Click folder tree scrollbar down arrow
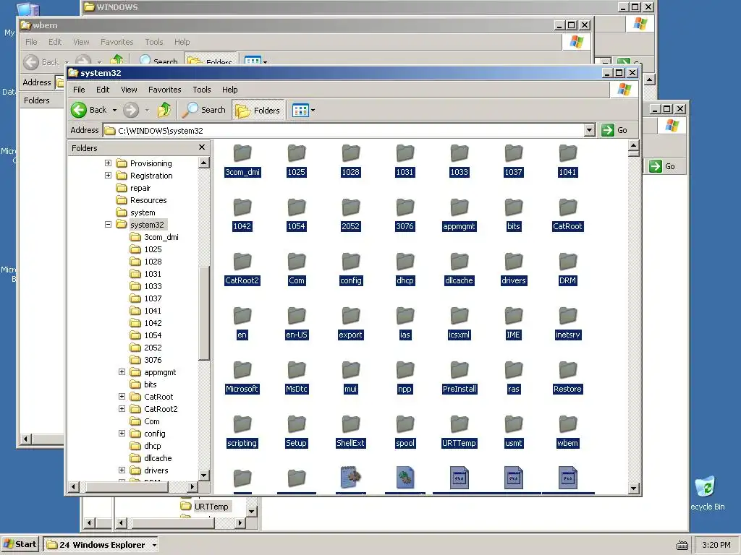 point(203,476)
